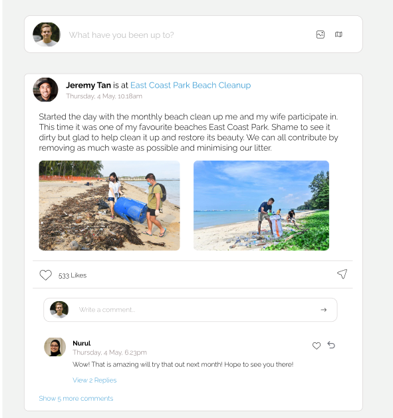This screenshot has height=418, width=393.
Task: Open East Coast Park Beach Cleanup link
Action: pos(190,86)
